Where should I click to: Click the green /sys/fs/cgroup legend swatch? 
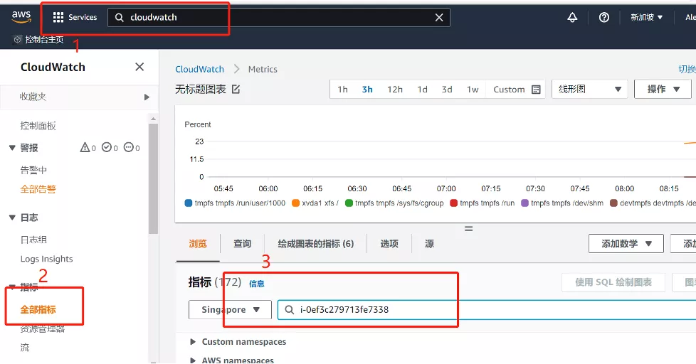coord(349,203)
